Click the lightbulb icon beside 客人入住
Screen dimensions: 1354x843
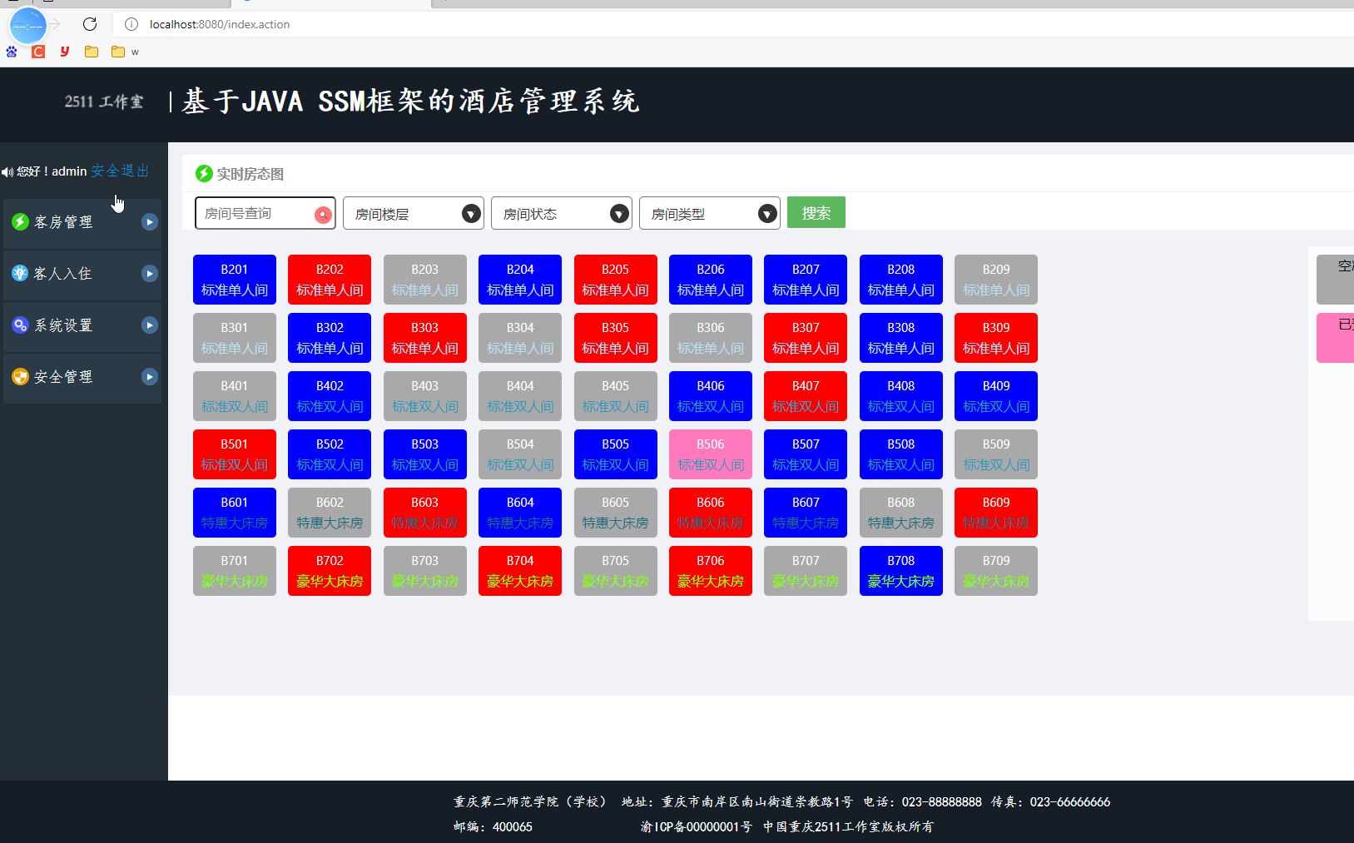[20, 273]
